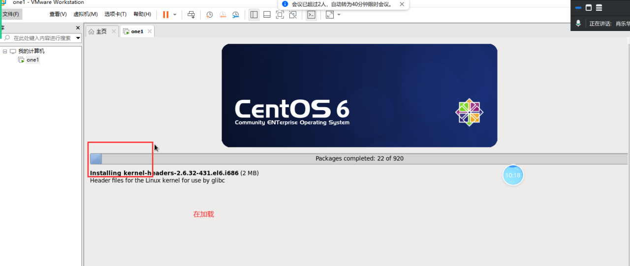Close the 主页 tab
The width and height of the screenshot is (630, 266).
(x=114, y=31)
